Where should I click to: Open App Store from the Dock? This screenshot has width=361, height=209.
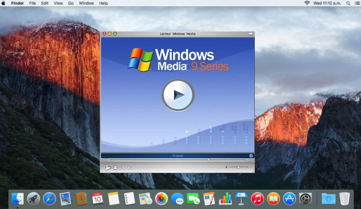click(x=290, y=199)
